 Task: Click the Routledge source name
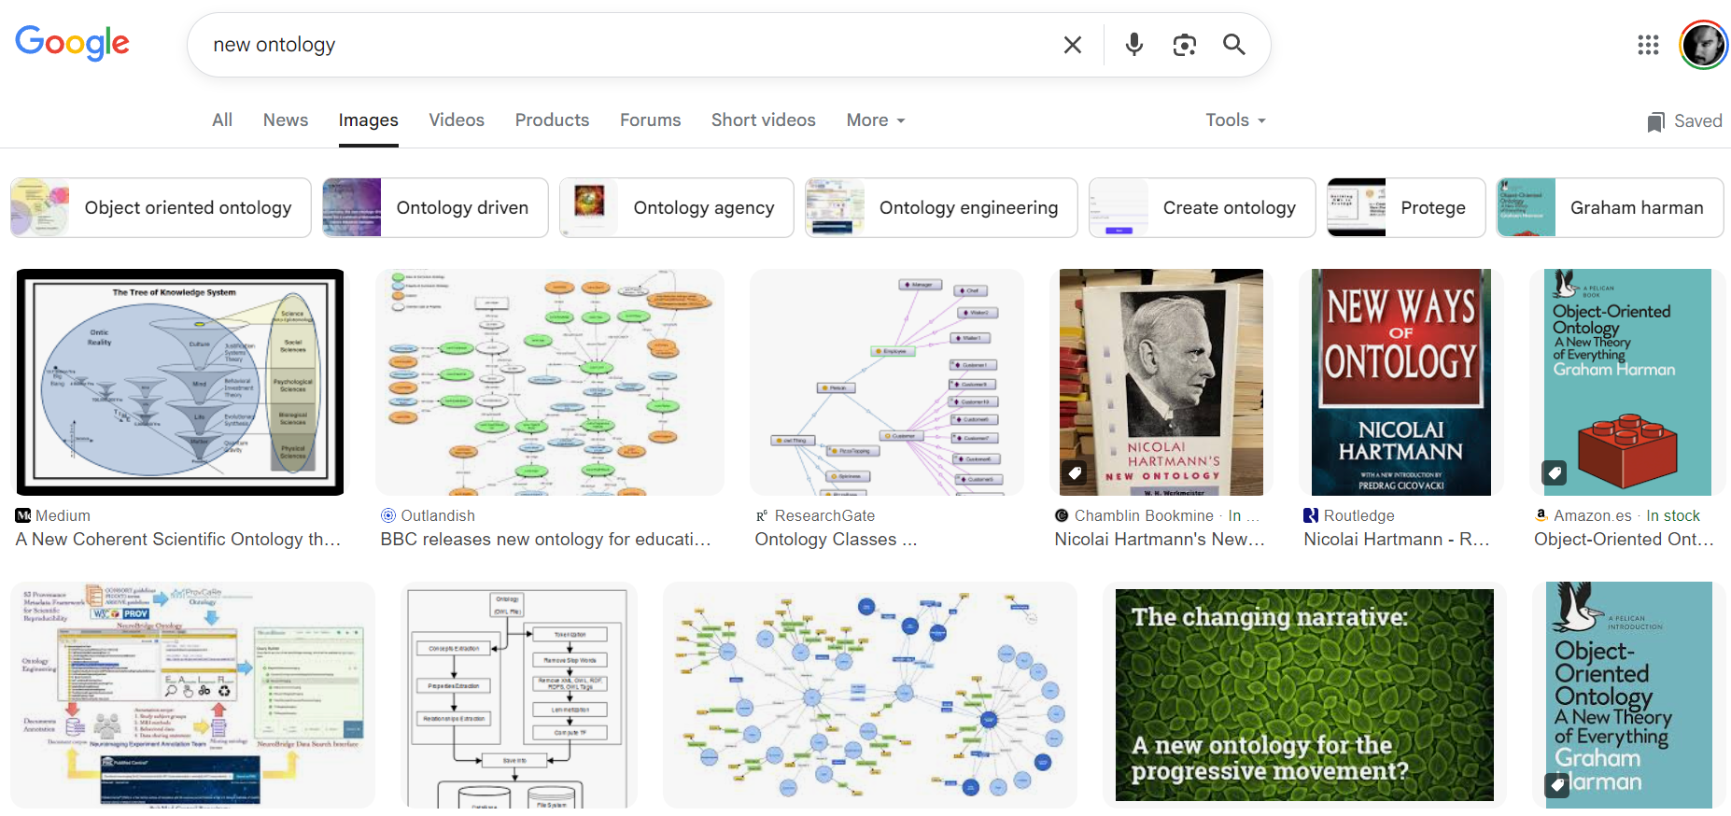[x=1359, y=515]
